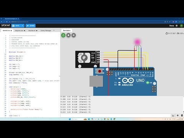Click the simulation speed percentage gauge

tap(180, 33)
